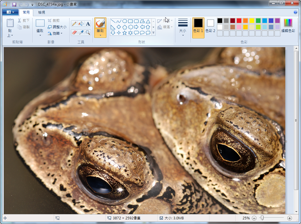Select the Magnifier tool
The height and width of the screenshot is (224, 301).
(x=88, y=32)
